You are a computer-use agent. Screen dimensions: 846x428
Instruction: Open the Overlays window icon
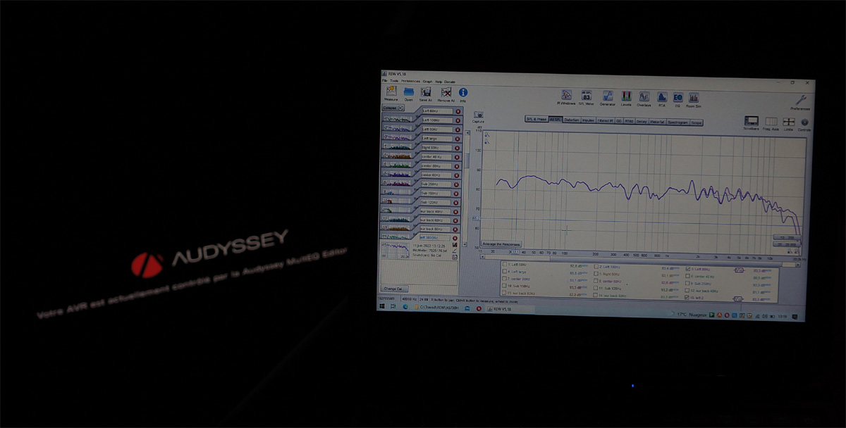644,96
